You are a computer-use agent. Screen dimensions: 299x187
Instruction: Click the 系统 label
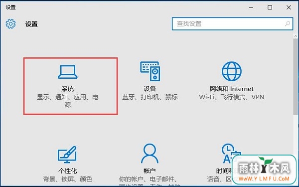coord(68,89)
